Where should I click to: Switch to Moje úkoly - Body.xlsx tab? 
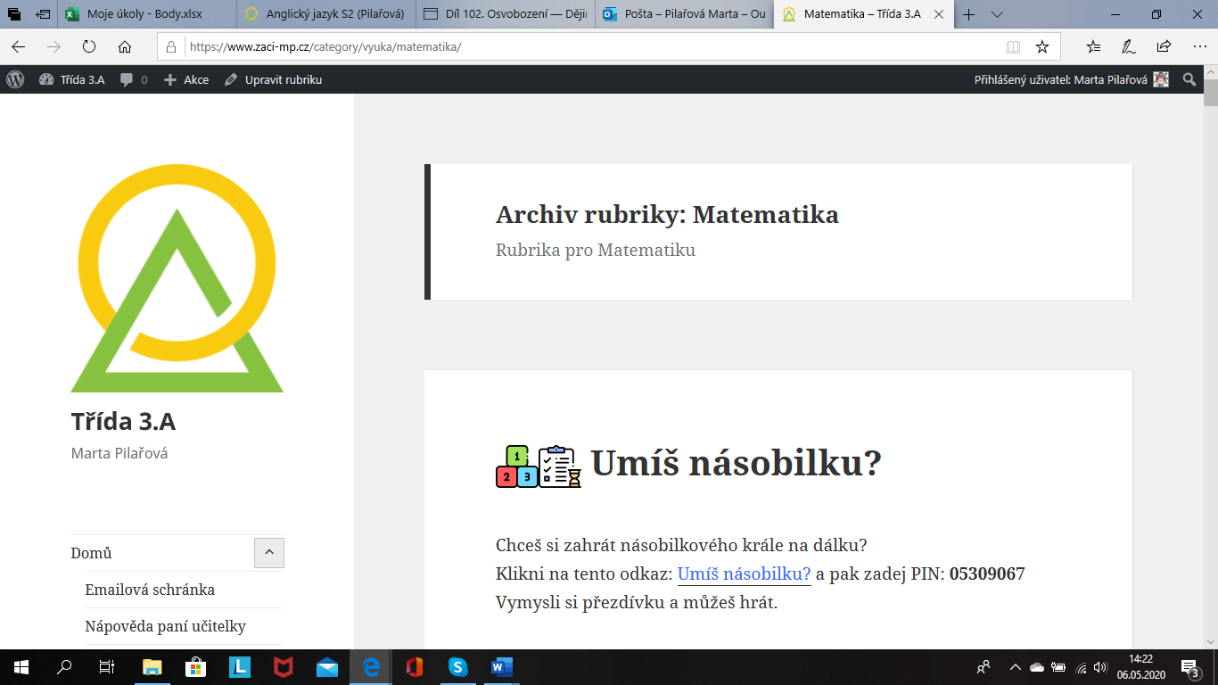point(144,14)
